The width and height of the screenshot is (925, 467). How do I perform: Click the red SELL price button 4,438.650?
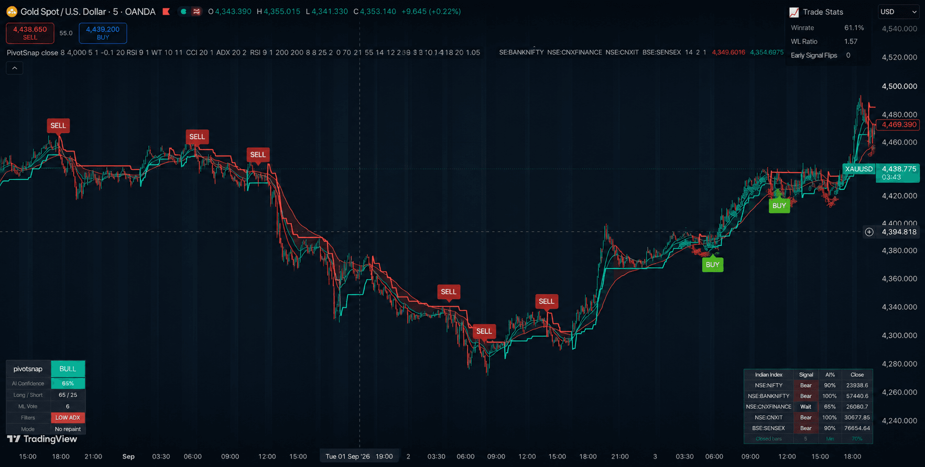pos(30,33)
